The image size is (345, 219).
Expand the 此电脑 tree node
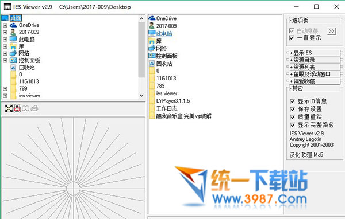tap(5, 40)
